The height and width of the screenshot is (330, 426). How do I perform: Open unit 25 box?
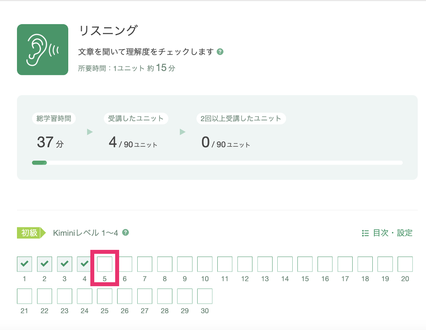(105, 296)
